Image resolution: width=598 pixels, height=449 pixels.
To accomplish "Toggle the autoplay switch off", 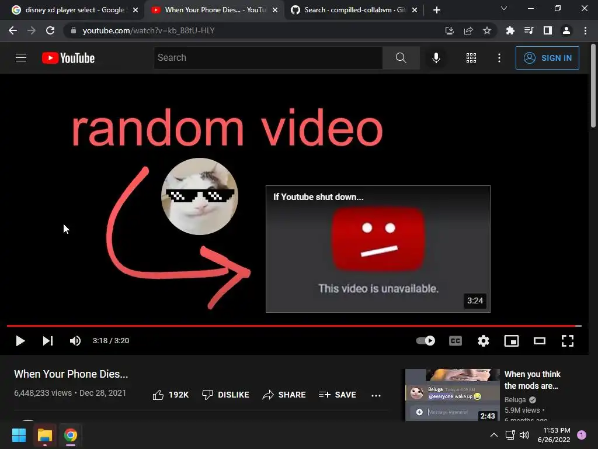I will (x=426, y=341).
